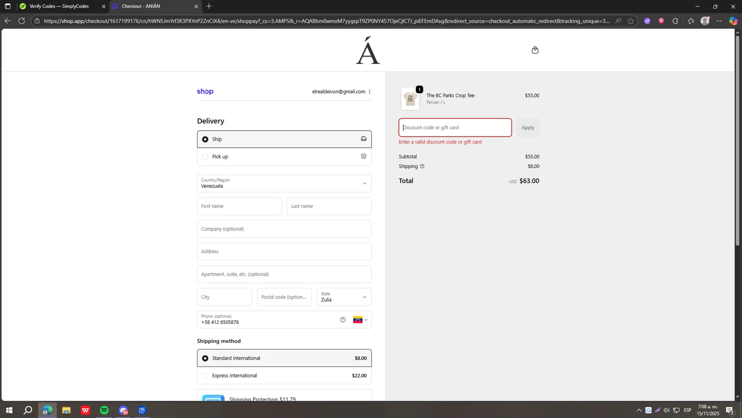This screenshot has width=742, height=418.
Task: Click the store icon in Pick up row
Action: (364, 157)
